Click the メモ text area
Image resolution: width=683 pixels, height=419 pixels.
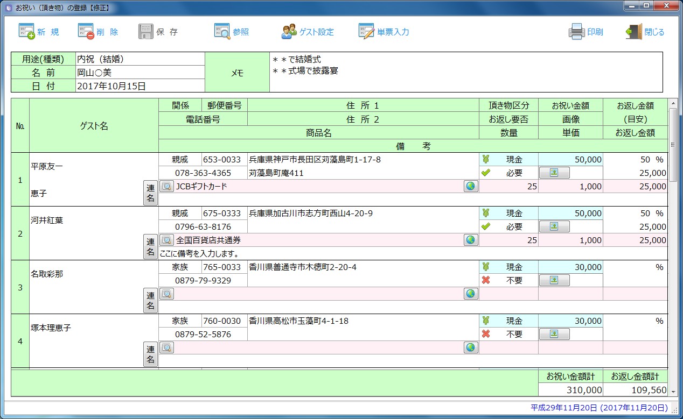point(466,72)
